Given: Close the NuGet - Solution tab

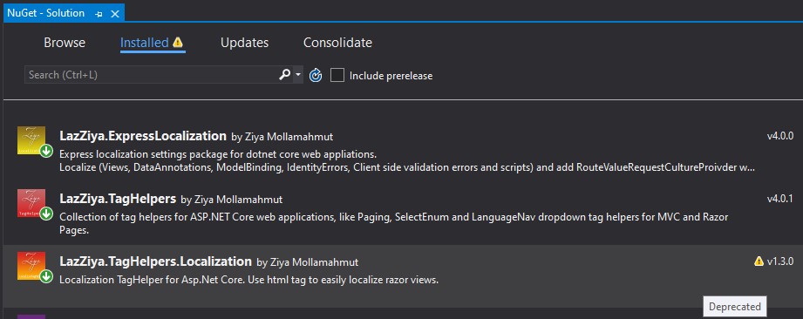Looking at the screenshot, I should click(115, 14).
